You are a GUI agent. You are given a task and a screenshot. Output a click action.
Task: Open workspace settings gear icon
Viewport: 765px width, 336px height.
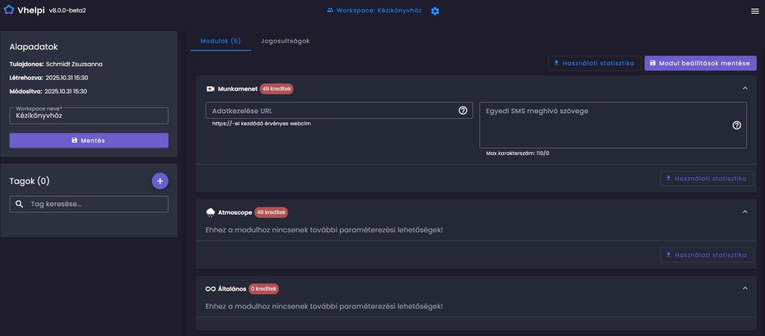coord(435,11)
